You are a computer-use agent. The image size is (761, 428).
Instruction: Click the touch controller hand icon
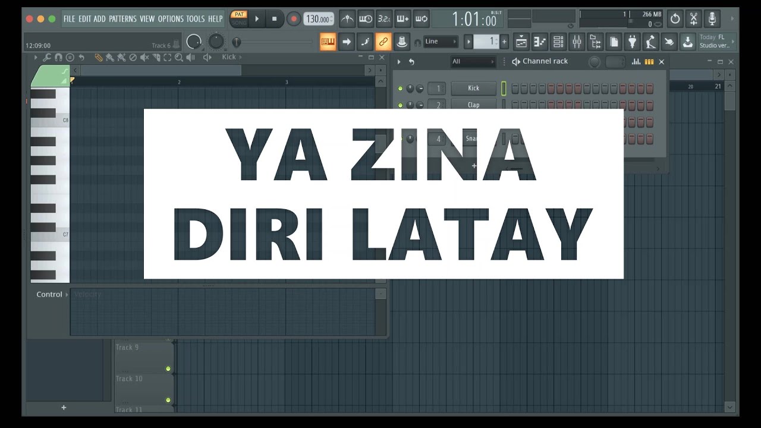669,42
